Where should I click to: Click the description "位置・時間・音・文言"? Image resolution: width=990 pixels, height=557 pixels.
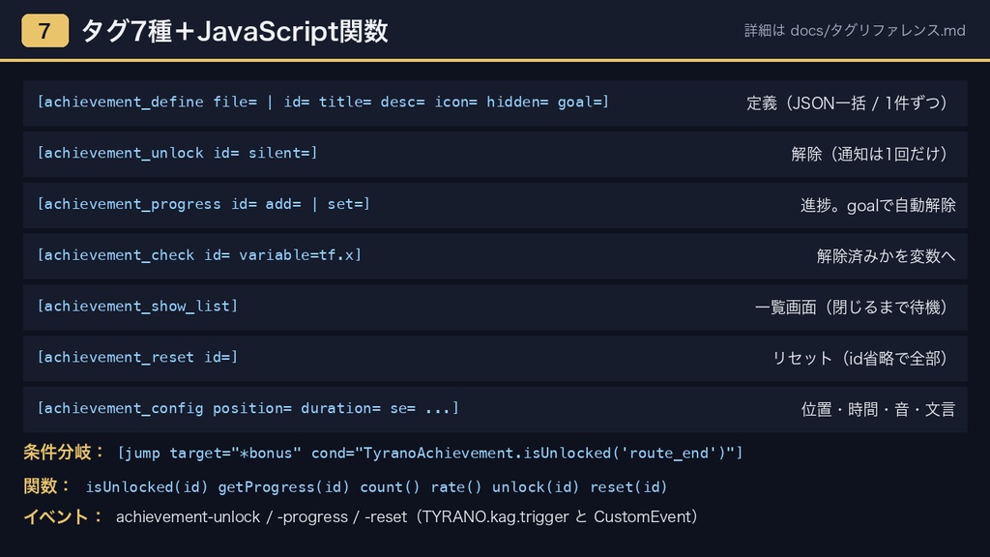tap(878, 410)
